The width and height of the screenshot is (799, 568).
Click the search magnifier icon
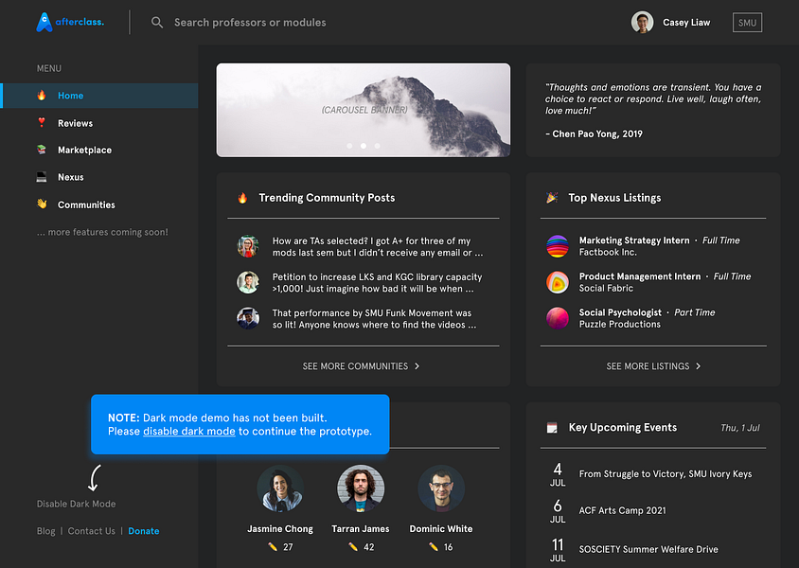157,23
